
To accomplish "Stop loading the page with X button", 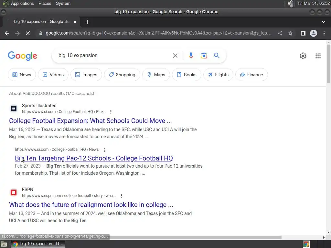I will pyautogui.click(x=28, y=33).
